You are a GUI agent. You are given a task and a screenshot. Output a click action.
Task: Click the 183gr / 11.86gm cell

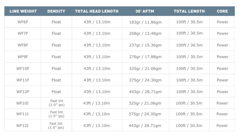pos(145,22)
